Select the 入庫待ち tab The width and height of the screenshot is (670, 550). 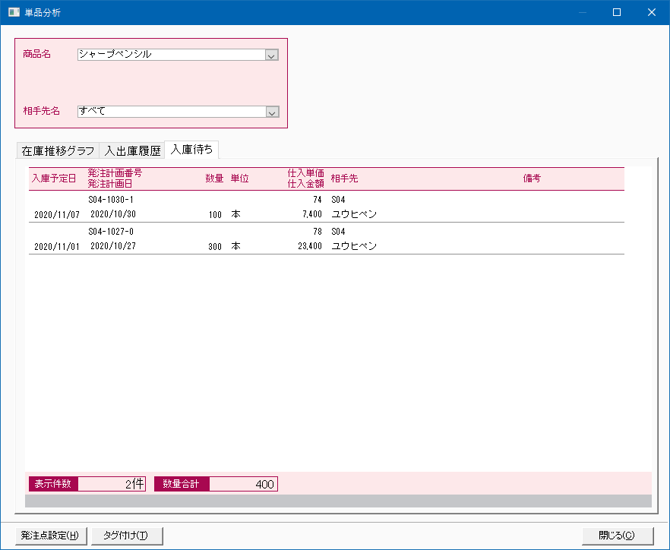point(191,150)
